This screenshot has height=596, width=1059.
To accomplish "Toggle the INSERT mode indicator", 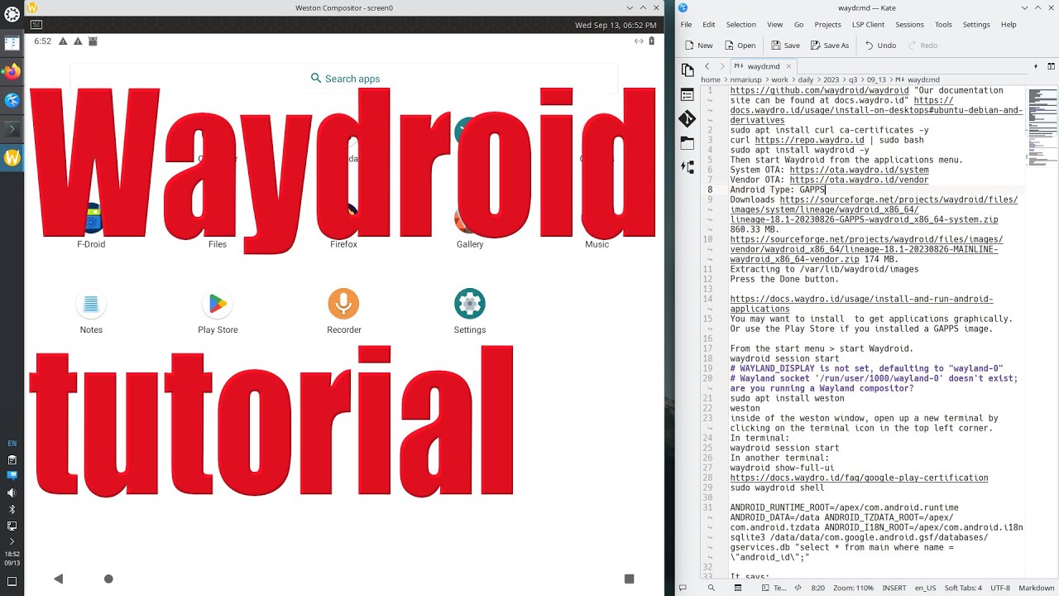I will pos(894,588).
